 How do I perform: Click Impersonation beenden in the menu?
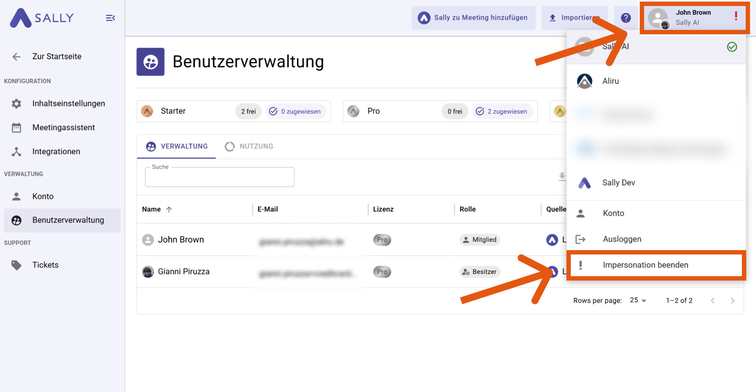point(645,265)
